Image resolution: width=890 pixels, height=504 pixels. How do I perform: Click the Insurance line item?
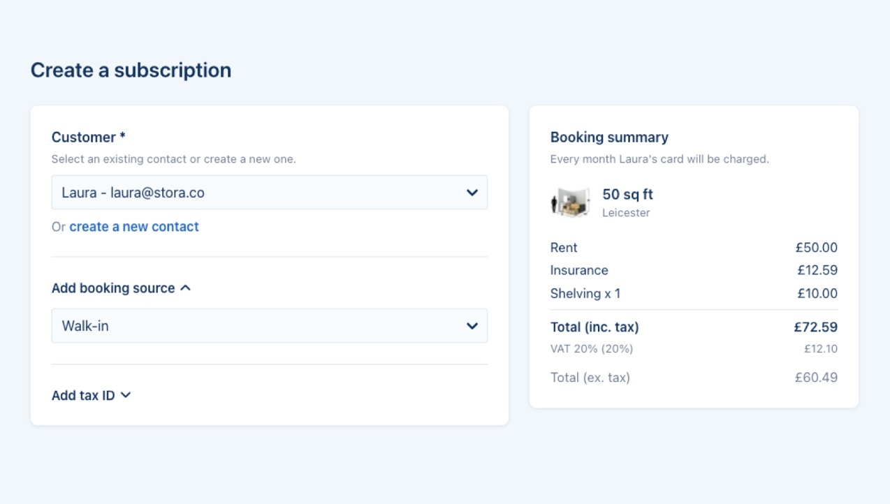point(579,270)
